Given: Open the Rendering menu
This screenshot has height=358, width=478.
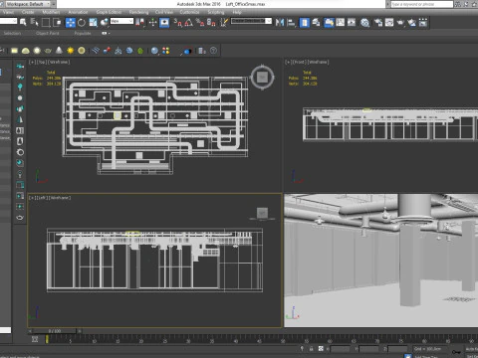Looking at the screenshot, I should 138,12.
